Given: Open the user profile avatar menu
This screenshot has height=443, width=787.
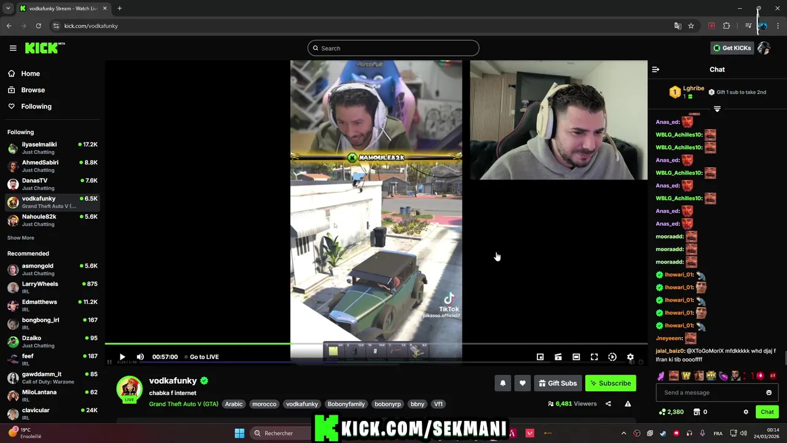Looking at the screenshot, I should (764, 48).
